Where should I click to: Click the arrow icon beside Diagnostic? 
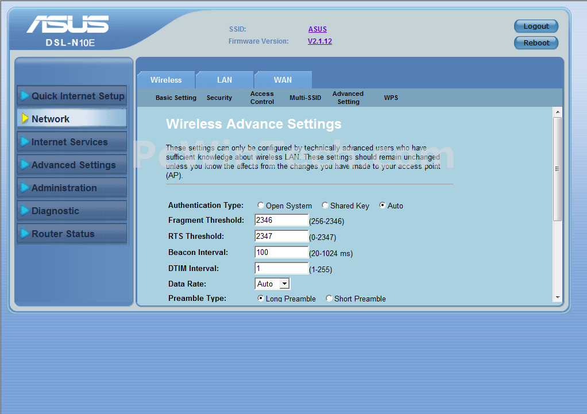point(25,210)
